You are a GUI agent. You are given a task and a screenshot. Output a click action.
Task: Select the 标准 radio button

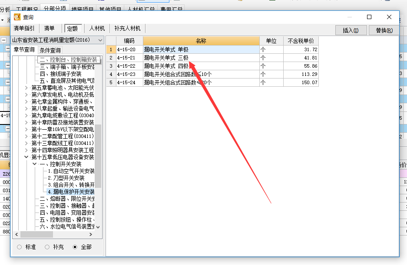pyautogui.click(x=19, y=247)
